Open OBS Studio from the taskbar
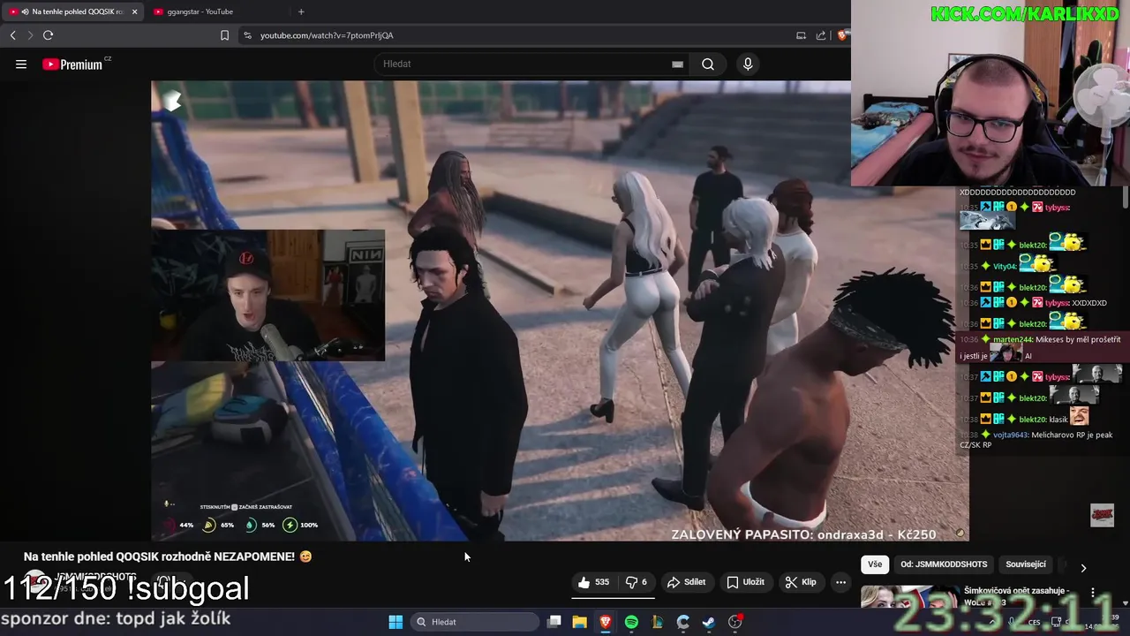 734,622
